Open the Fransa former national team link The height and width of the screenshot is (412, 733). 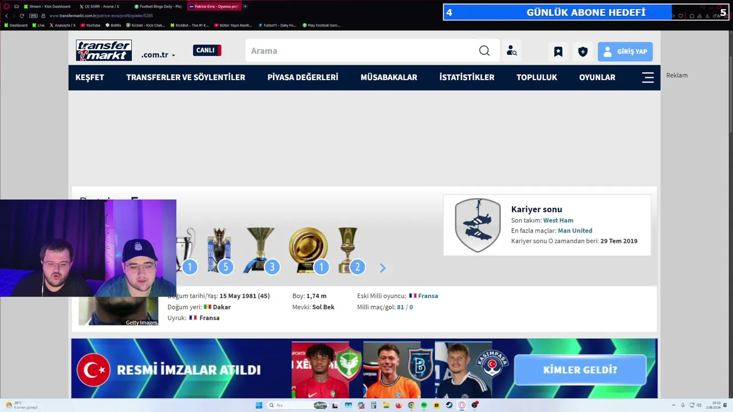coord(428,296)
